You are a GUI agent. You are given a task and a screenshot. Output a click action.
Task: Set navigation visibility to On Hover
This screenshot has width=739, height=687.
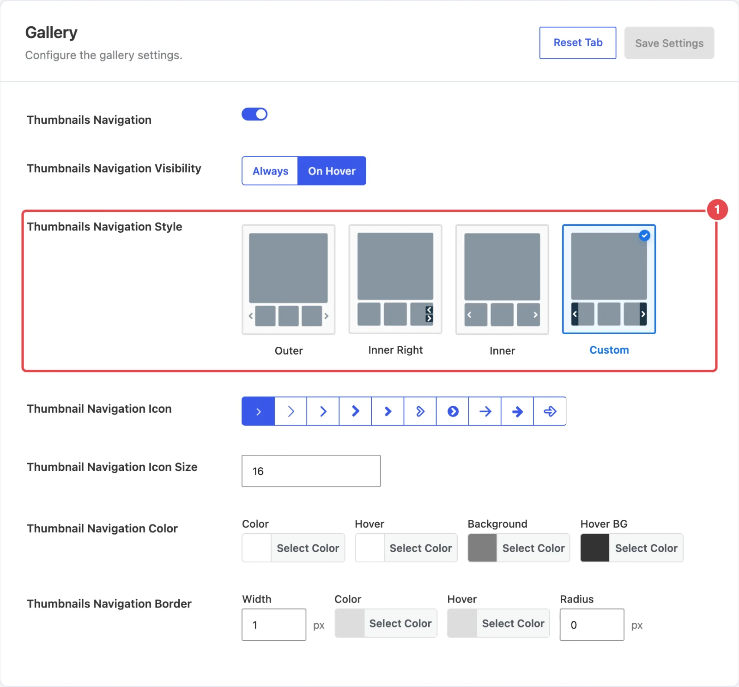pos(332,171)
